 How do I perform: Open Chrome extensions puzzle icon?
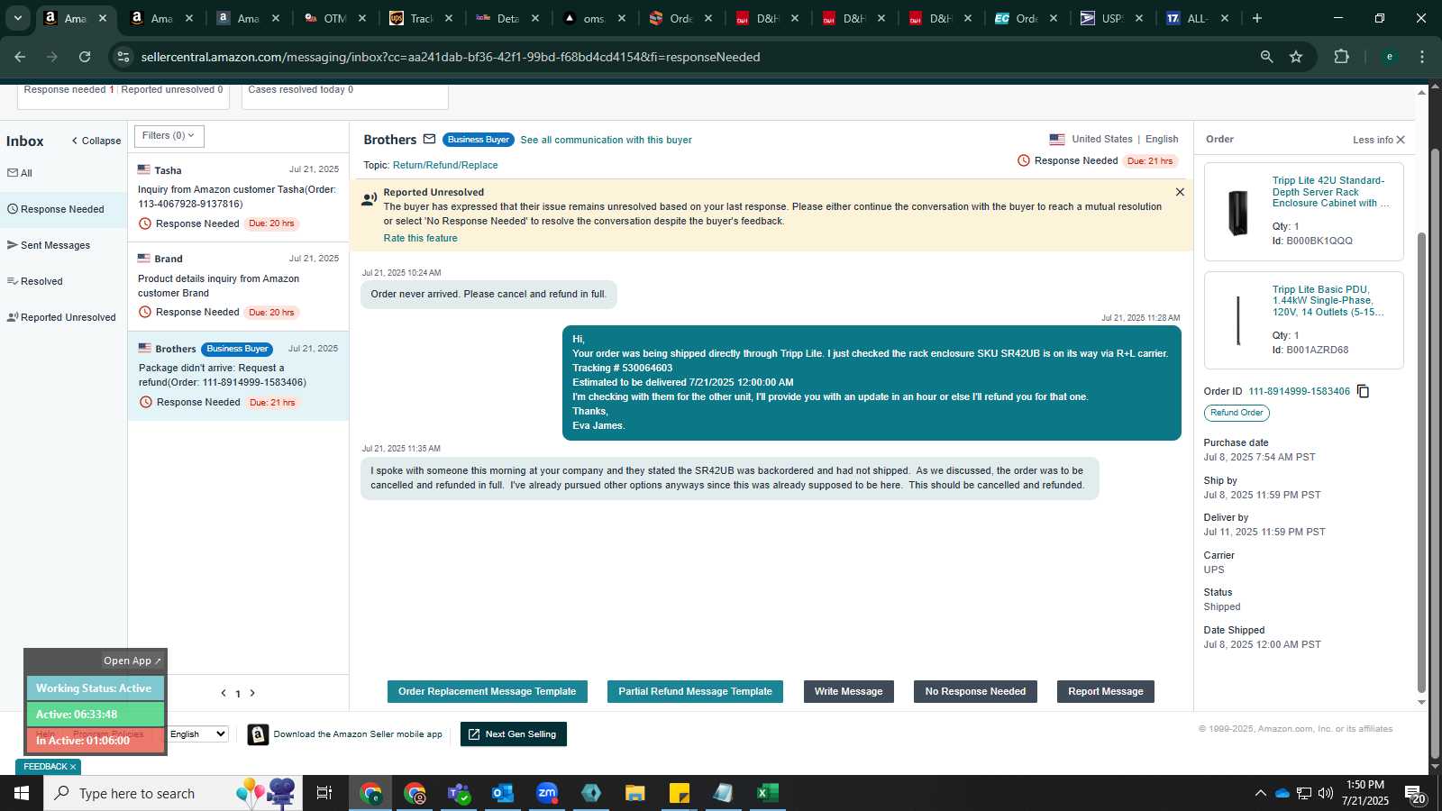[x=1341, y=57]
